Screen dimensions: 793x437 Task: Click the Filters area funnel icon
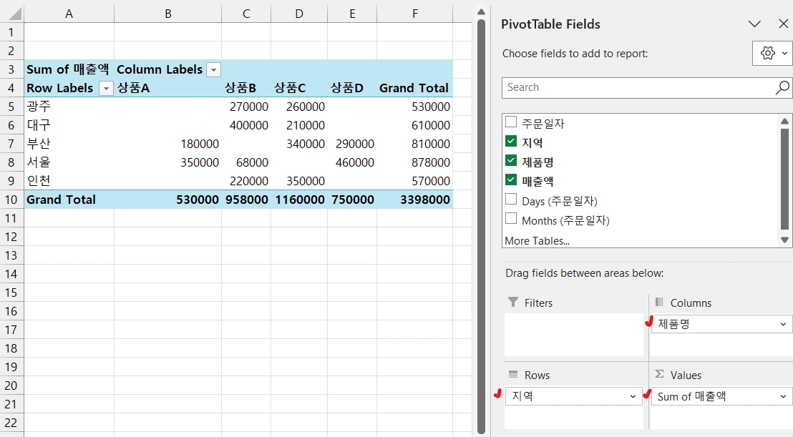click(513, 302)
